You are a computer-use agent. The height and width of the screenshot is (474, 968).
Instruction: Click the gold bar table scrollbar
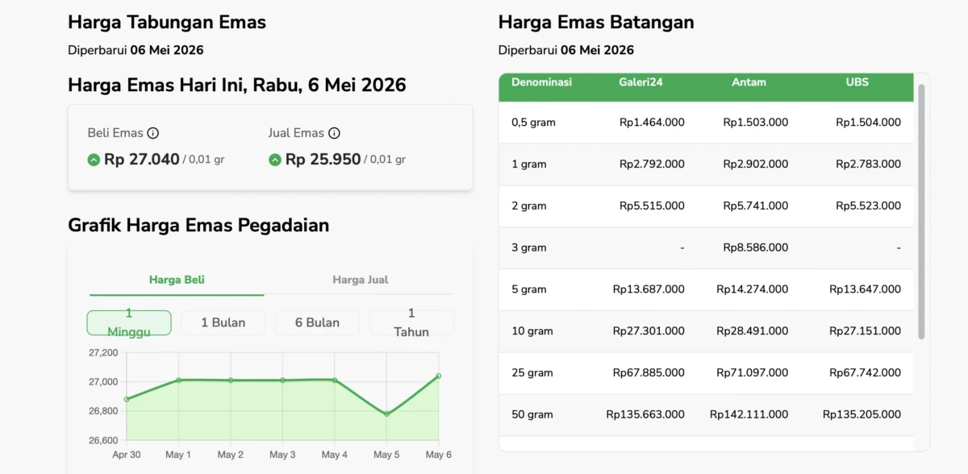(921, 211)
